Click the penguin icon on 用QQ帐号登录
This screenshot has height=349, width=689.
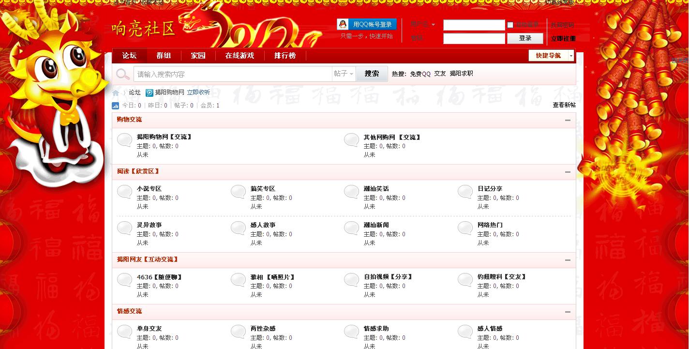pyautogui.click(x=342, y=24)
